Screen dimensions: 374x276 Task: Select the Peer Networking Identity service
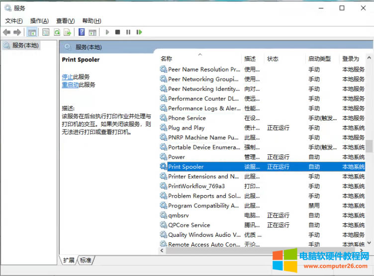pyautogui.click(x=204, y=89)
